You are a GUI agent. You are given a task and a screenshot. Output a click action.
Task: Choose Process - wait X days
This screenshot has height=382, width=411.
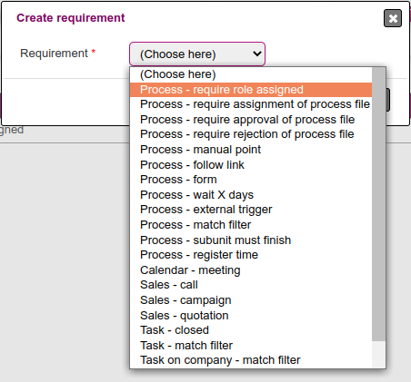point(251,195)
